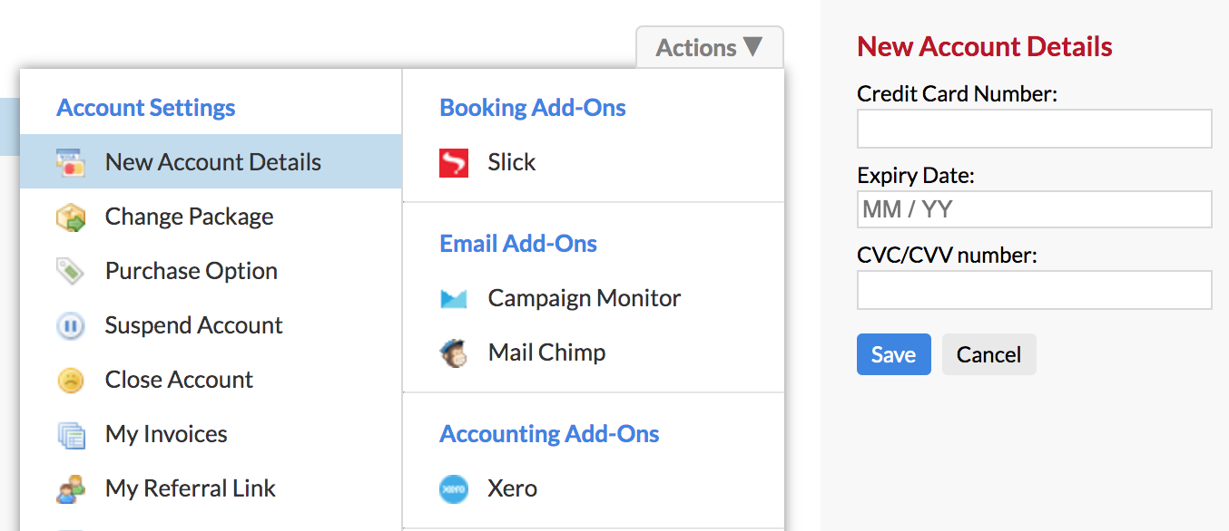Choose My Invoices from the menu
Screen dimensions: 1229x531
tap(211, 434)
